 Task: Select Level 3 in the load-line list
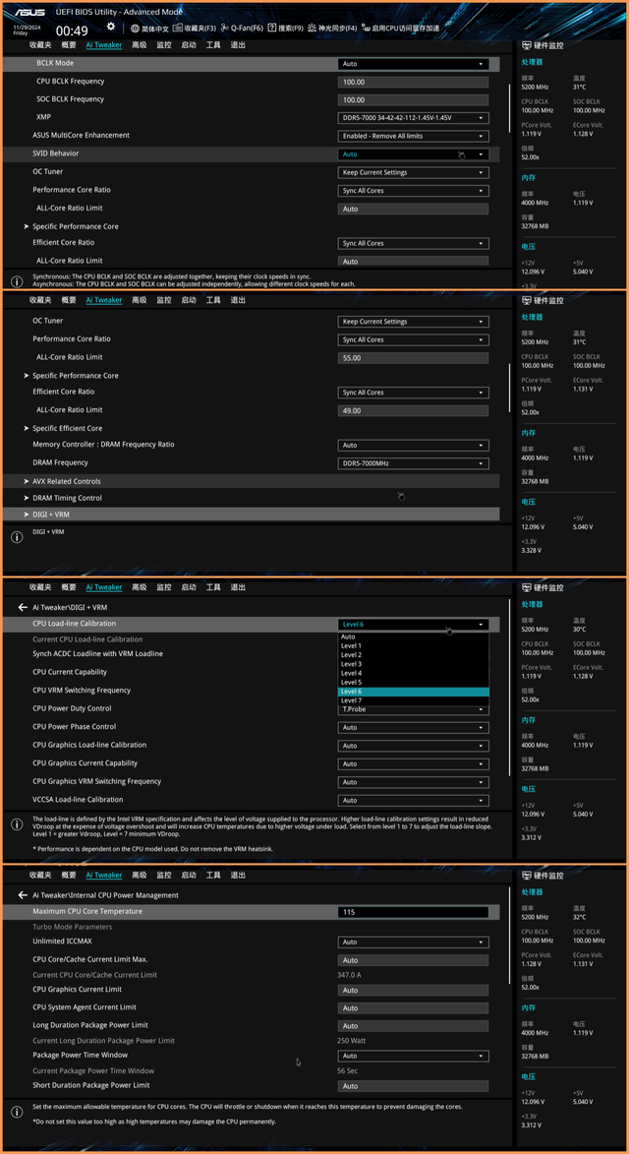point(413,664)
